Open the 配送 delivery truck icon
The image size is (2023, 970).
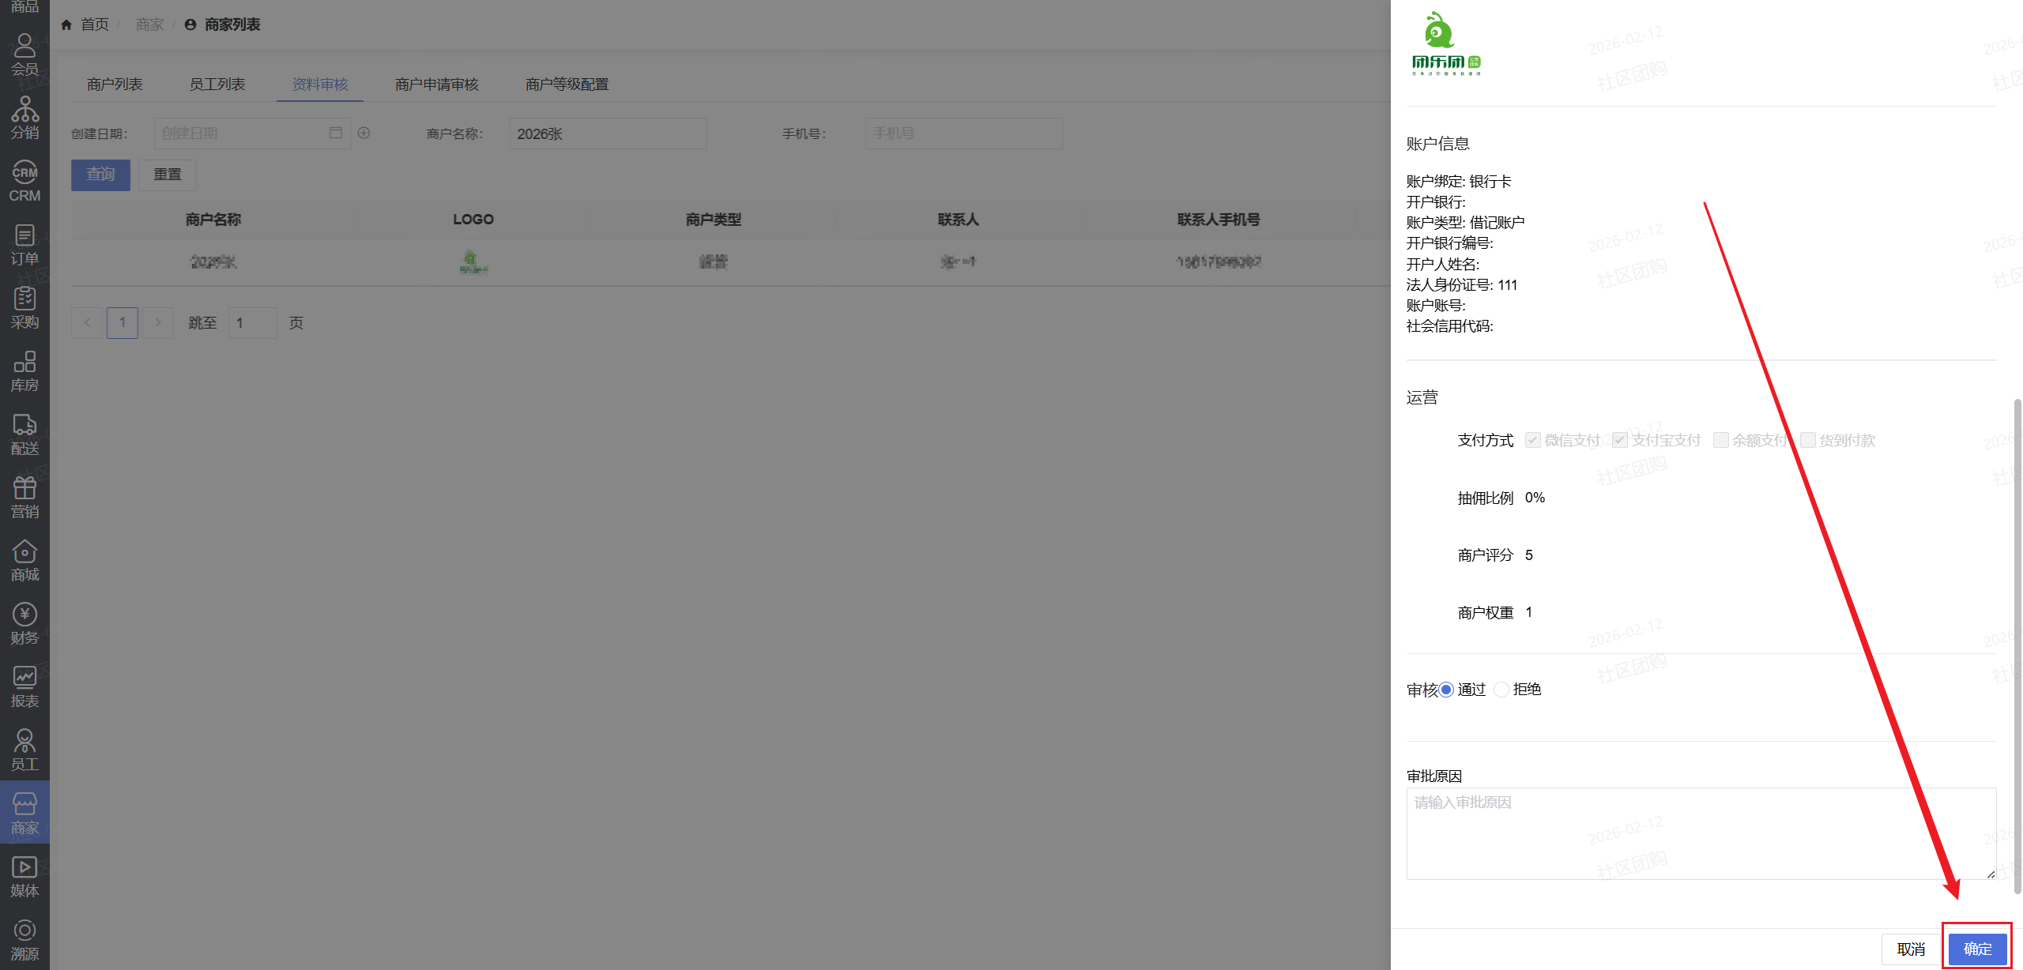click(x=24, y=434)
